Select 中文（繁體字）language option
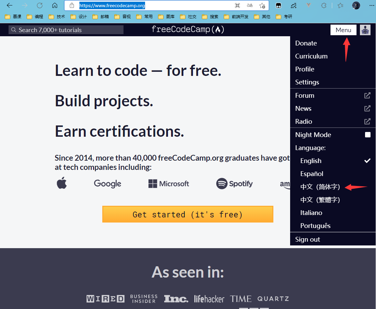This screenshot has width=376, height=309. pos(333,200)
